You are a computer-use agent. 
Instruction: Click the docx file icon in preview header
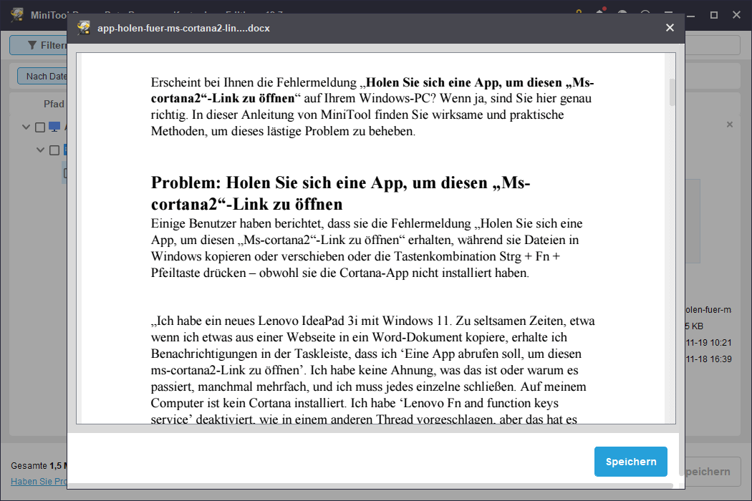pos(85,28)
